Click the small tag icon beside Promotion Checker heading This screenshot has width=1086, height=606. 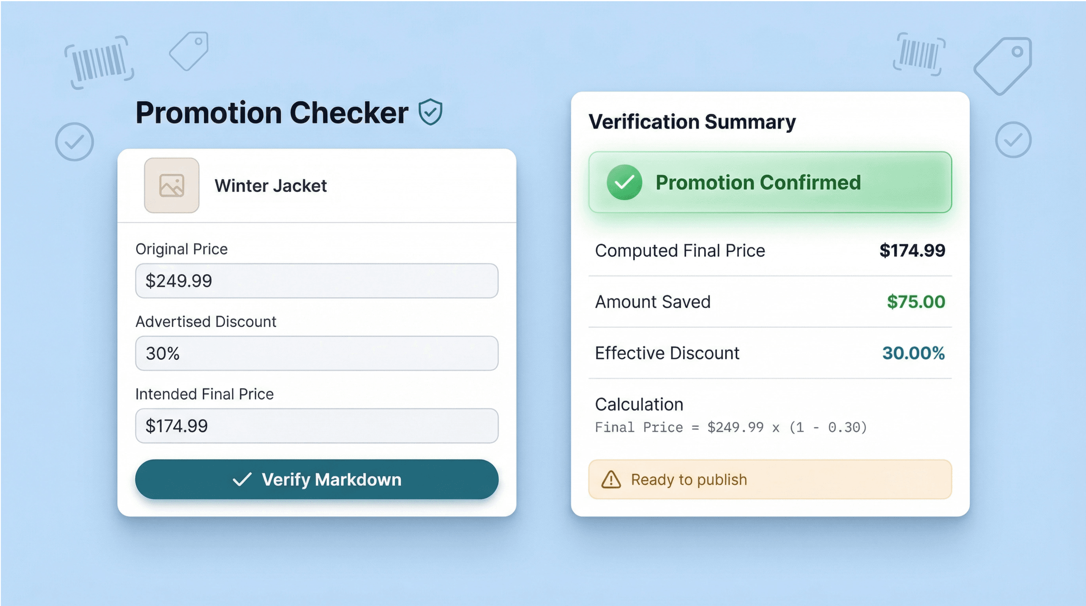pyautogui.click(x=189, y=50)
